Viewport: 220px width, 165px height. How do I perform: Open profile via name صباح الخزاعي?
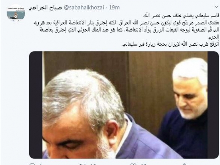pos(45,8)
